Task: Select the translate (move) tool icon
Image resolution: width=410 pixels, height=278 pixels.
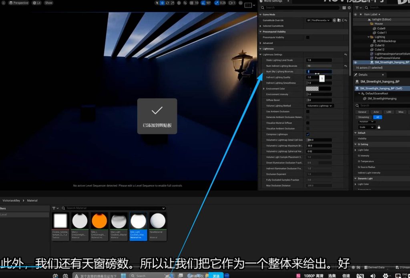Action: pos(162,3)
